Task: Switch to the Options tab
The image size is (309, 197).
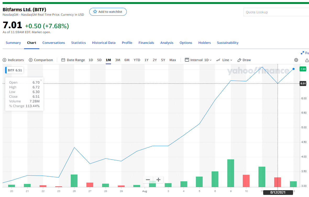Action: [186, 43]
